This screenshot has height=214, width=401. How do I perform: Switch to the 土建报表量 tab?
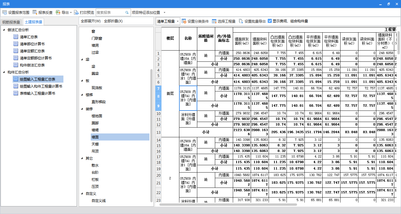33,22
